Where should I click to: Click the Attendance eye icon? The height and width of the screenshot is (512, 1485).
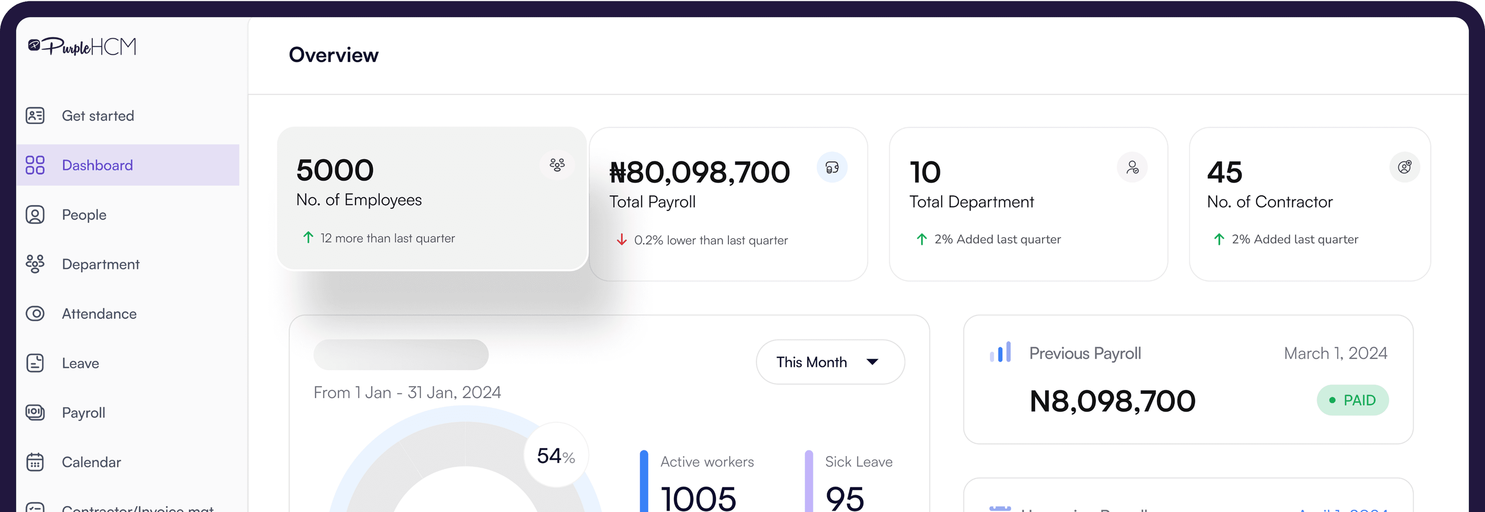click(x=35, y=314)
